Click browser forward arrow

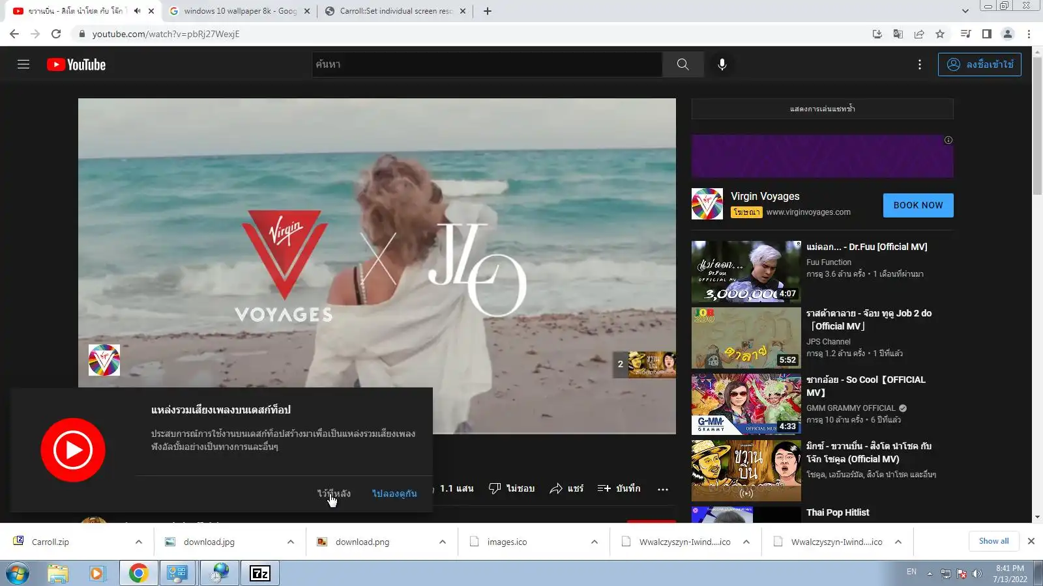35,34
